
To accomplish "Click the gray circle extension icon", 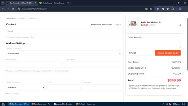I will coord(168,9).
